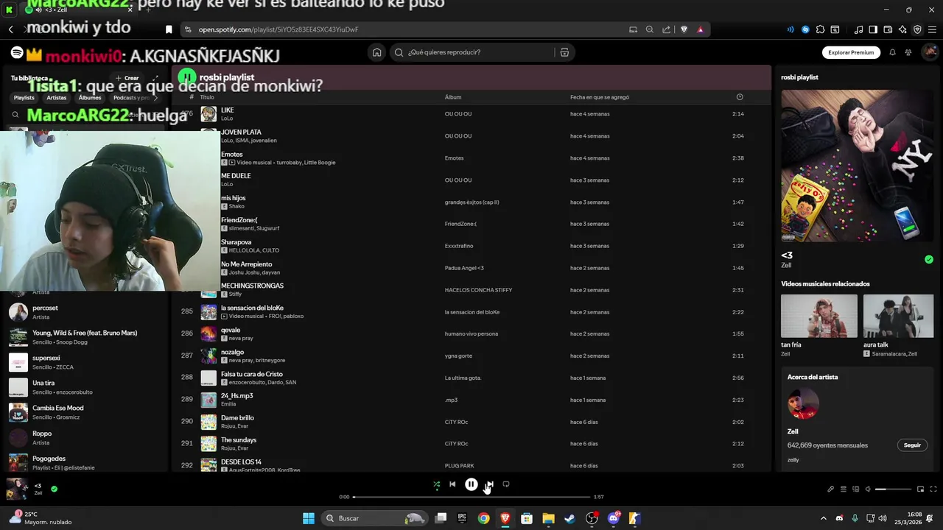Toggle shuffle in the player bar
This screenshot has height=530, width=943.
coord(436,484)
